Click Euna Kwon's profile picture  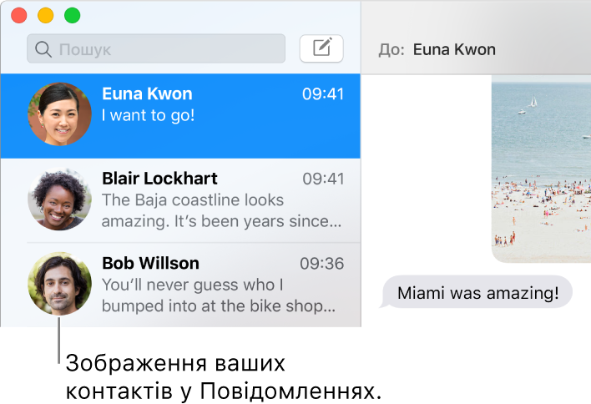60,114
